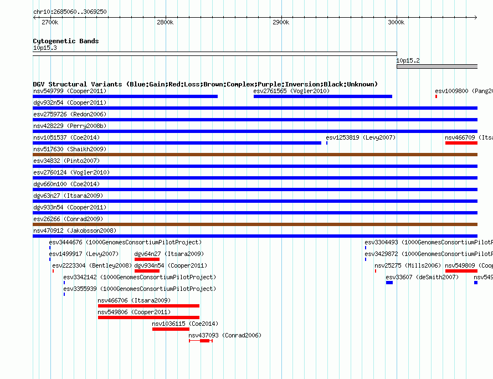Screen dimensions: 493x379
Task: Open variant dgv932n54 (Cooper2011) label
Action: point(70,103)
